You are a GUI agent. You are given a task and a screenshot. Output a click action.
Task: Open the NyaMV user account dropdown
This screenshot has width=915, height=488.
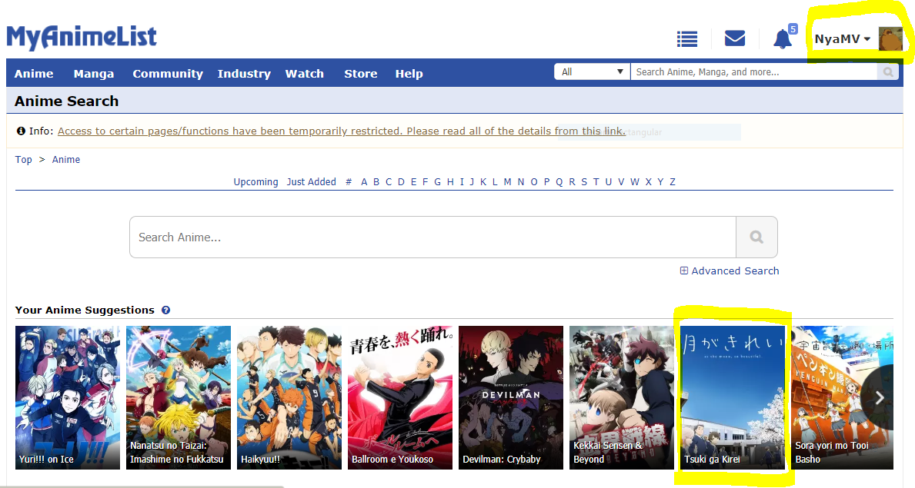[x=842, y=39]
